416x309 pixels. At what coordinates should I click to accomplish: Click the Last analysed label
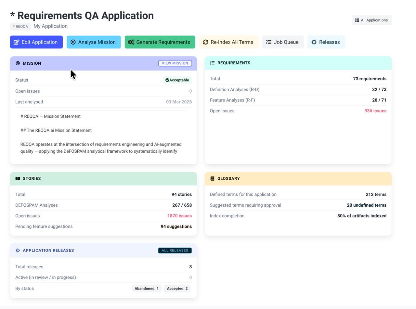(x=29, y=102)
